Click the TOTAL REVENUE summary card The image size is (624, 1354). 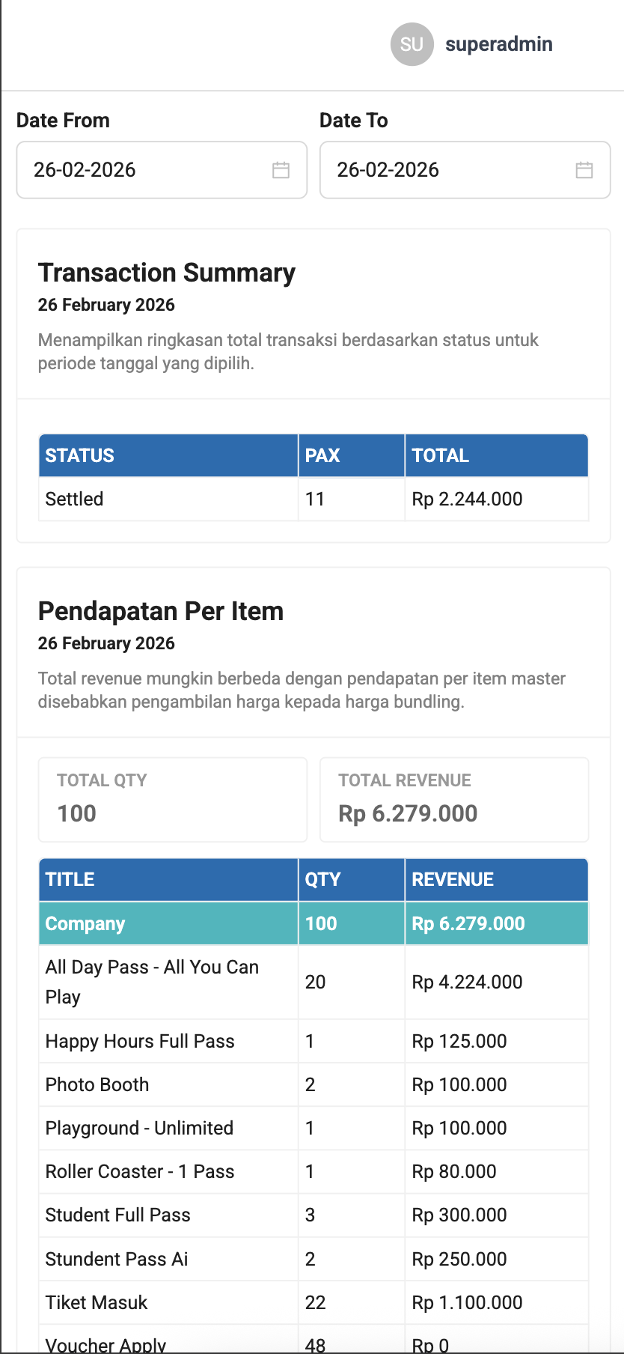coord(453,799)
